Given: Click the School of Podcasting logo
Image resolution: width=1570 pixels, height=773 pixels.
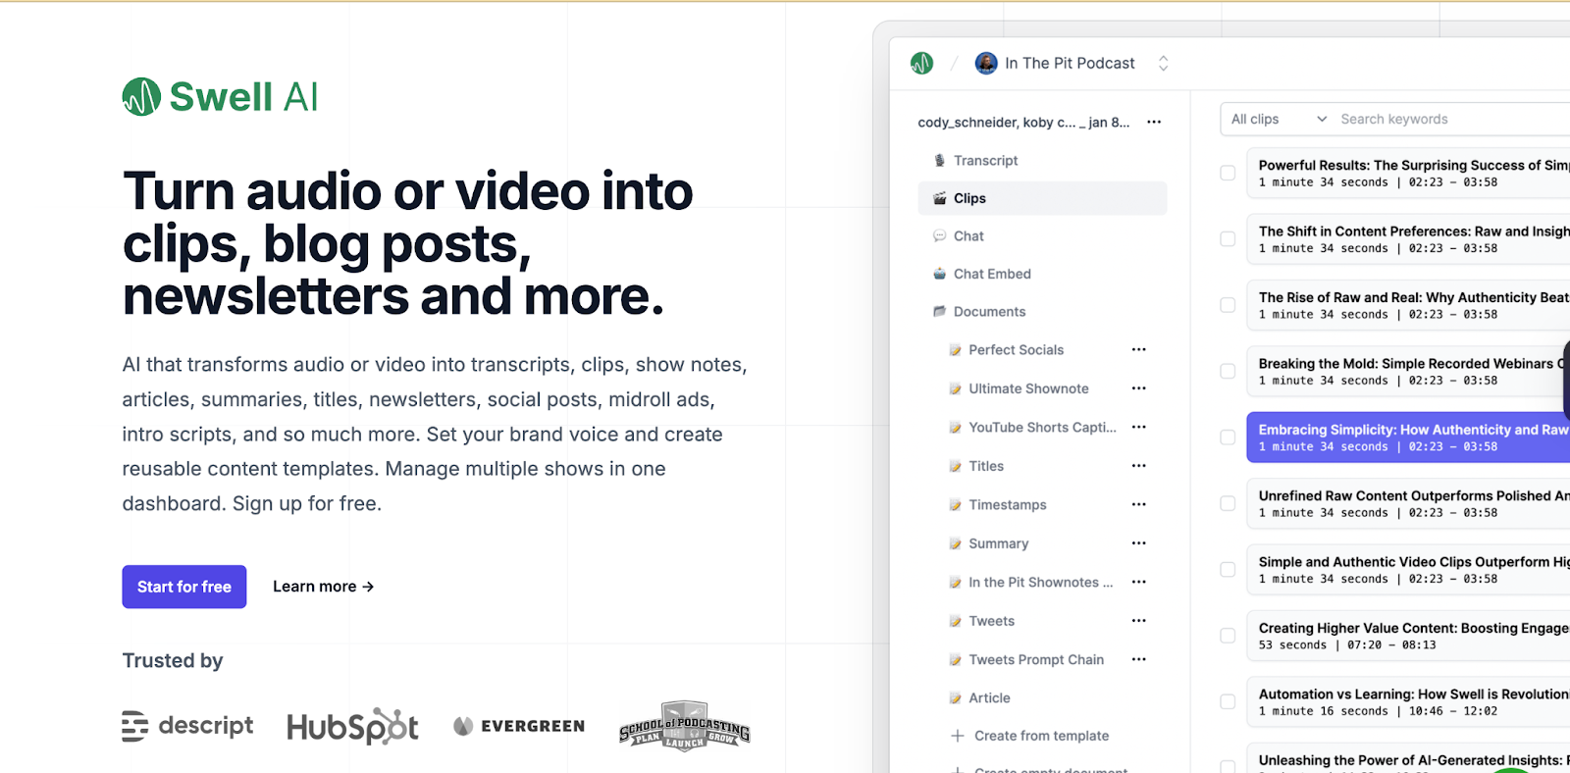Looking at the screenshot, I should coord(685,726).
